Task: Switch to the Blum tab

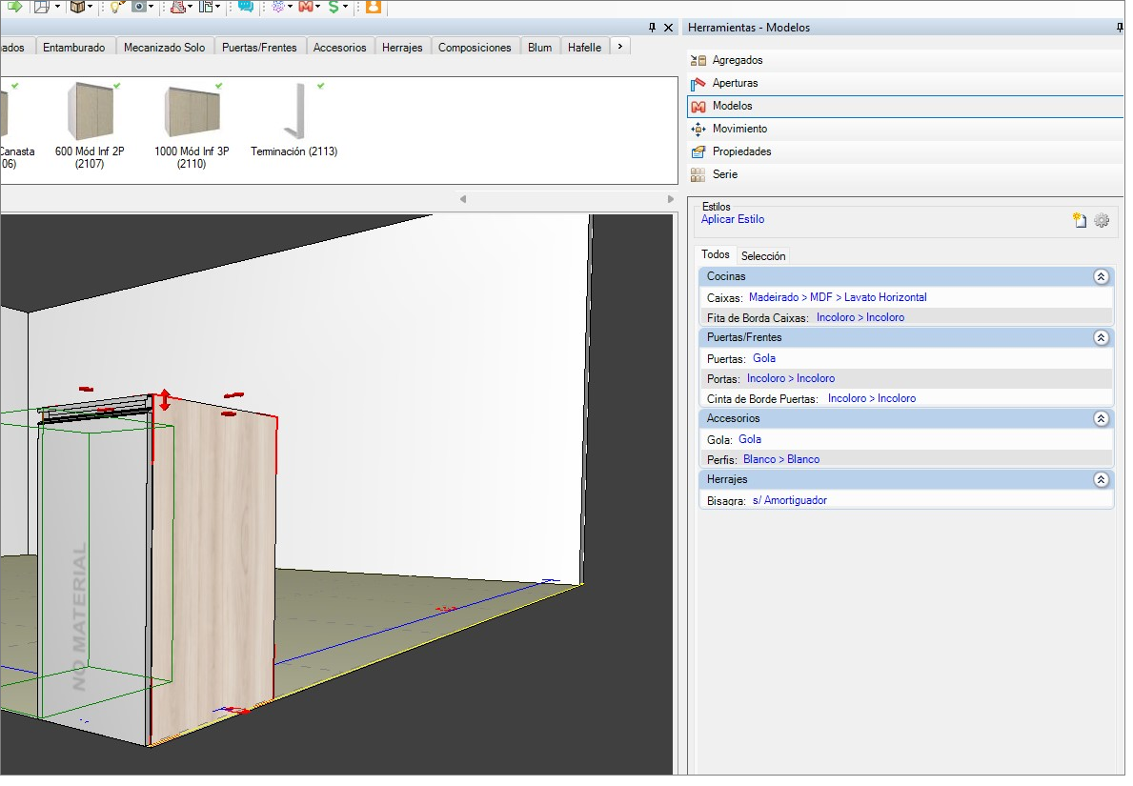Action: point(539,48)
